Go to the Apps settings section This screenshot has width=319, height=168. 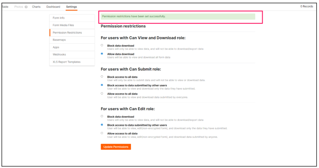(56, 47)
